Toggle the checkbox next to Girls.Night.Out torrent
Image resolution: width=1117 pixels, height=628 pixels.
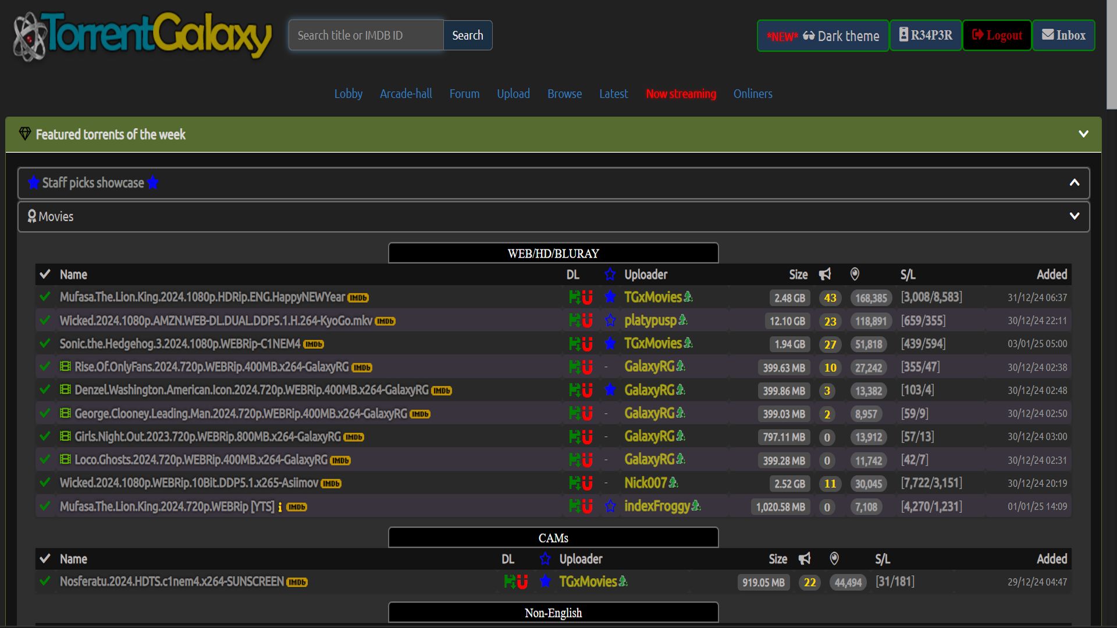(45, 436)
